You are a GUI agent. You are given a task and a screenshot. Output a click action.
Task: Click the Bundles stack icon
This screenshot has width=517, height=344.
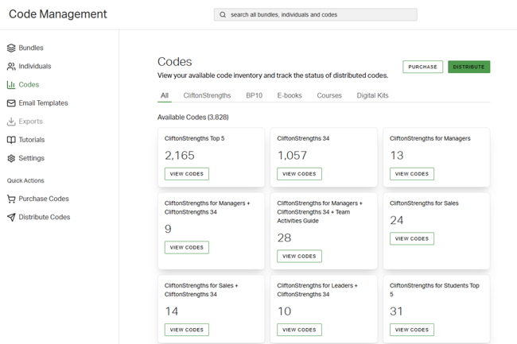pos(11,48)
